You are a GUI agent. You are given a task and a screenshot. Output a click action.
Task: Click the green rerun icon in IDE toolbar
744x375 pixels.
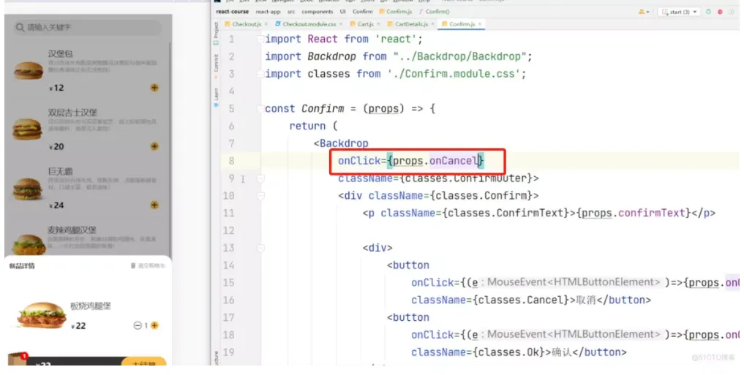708,12
